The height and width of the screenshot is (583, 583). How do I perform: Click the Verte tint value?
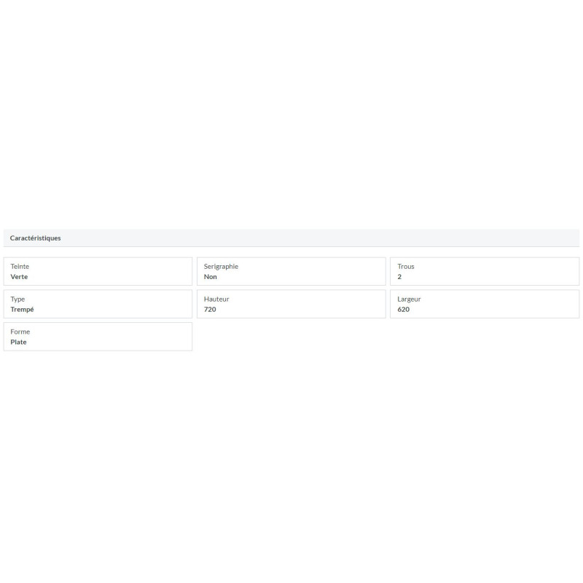coord(19,277)
